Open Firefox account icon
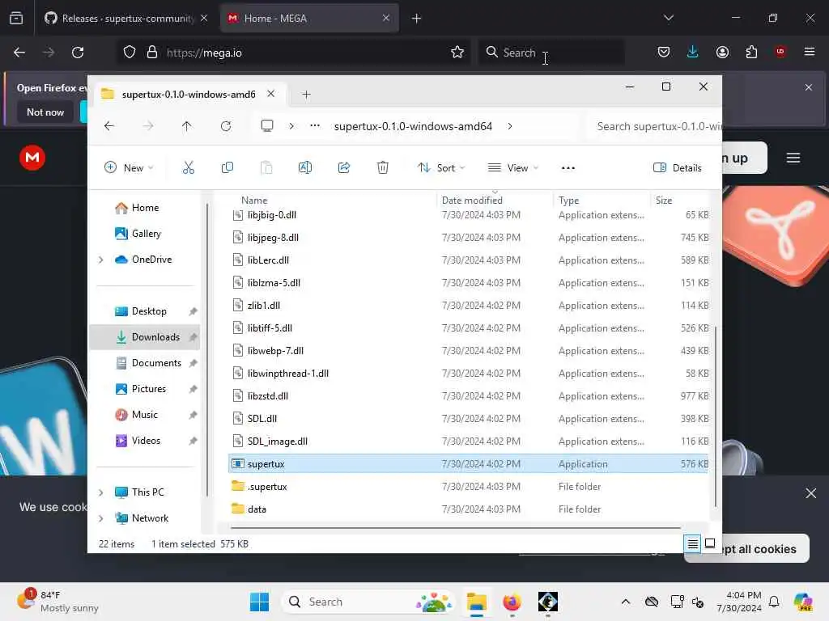The height and width of the screenshot is (621, 829). pyautogui.click(x=722, y=52)
